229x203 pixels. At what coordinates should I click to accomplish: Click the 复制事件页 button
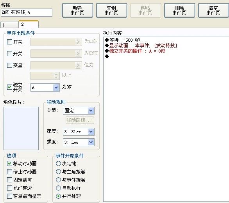111,11
